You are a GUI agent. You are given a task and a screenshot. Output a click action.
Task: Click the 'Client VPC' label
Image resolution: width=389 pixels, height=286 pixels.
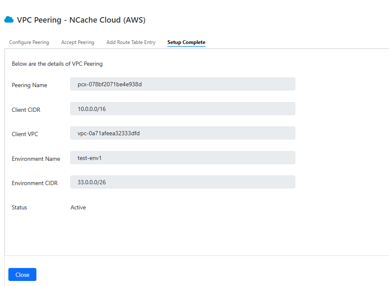pos(25,134)
